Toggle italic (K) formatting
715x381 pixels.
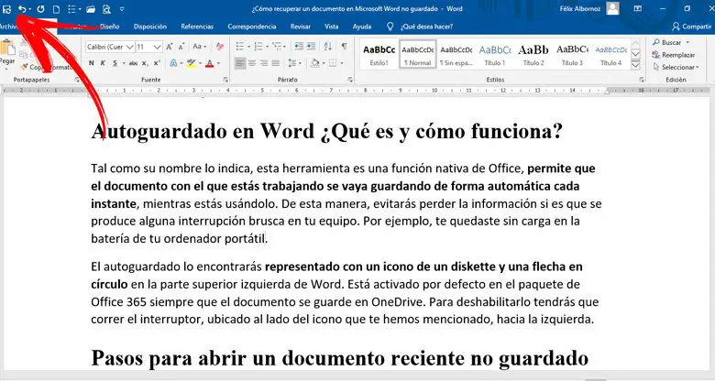(103, 63)
